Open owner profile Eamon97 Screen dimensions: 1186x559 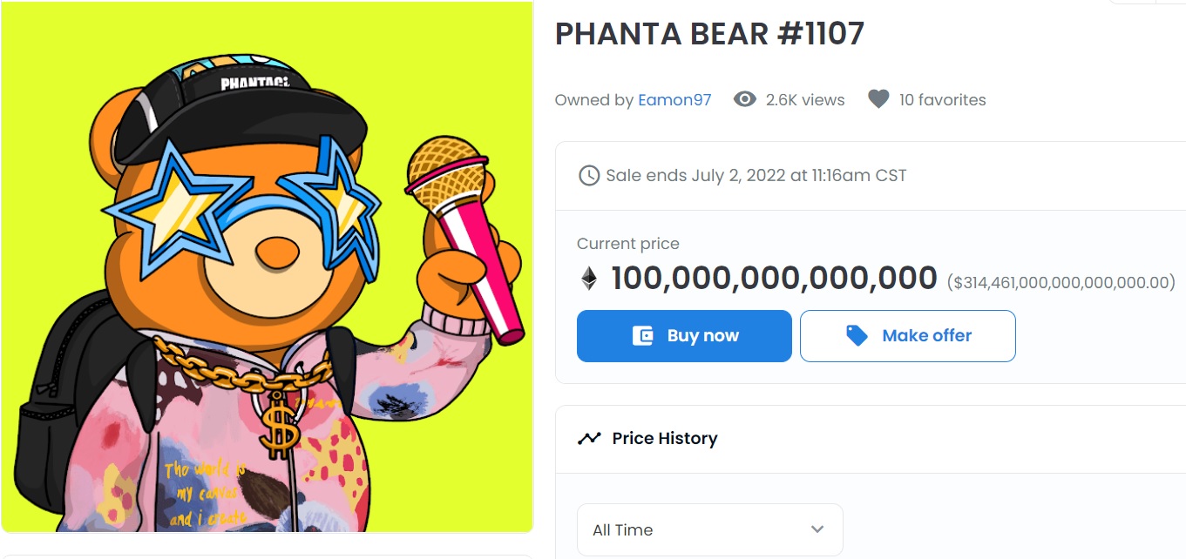click(x=674, y=100)
